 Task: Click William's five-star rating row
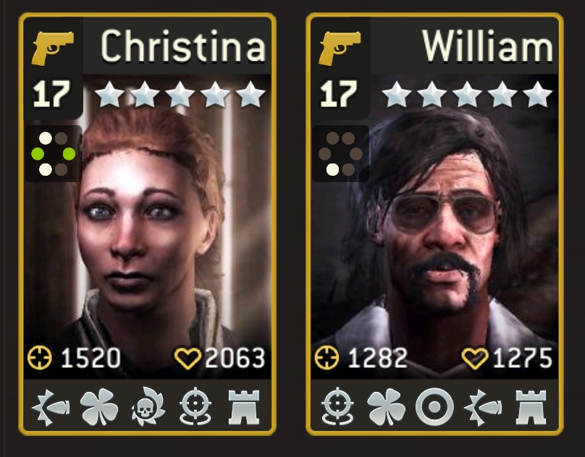tap(467, 94)
